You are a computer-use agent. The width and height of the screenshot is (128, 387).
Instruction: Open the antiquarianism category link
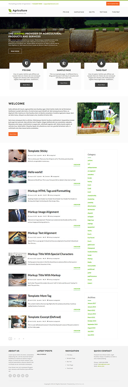pyautogui.click(x=92, y=167)
